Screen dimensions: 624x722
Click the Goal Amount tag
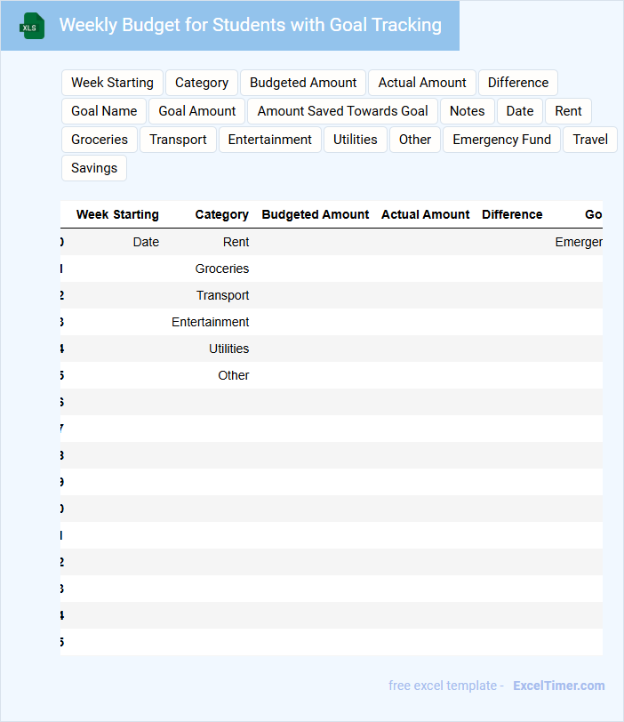(197, 111)
